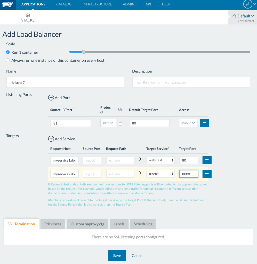Remove the traefik target row
The width and height of the screenshot is (257, 264).
[207, 174]
